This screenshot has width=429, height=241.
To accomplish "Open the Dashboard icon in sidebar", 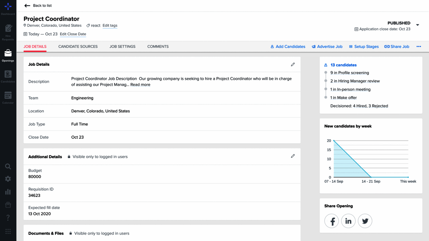I will pos(8,9).
